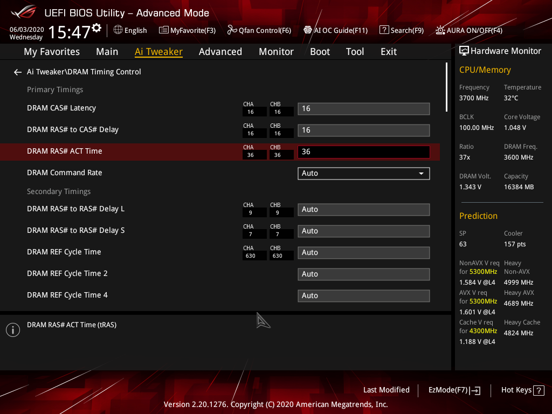
Task: Switch to EzMode
Action: [x=454, y=390]
